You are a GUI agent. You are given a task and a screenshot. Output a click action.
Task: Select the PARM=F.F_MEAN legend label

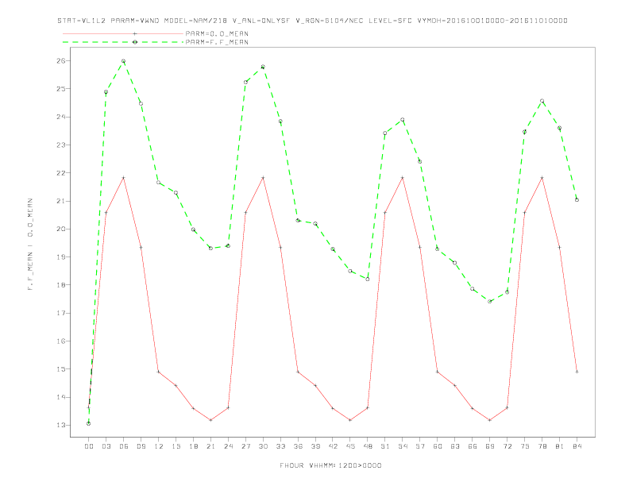coord(217,42)
